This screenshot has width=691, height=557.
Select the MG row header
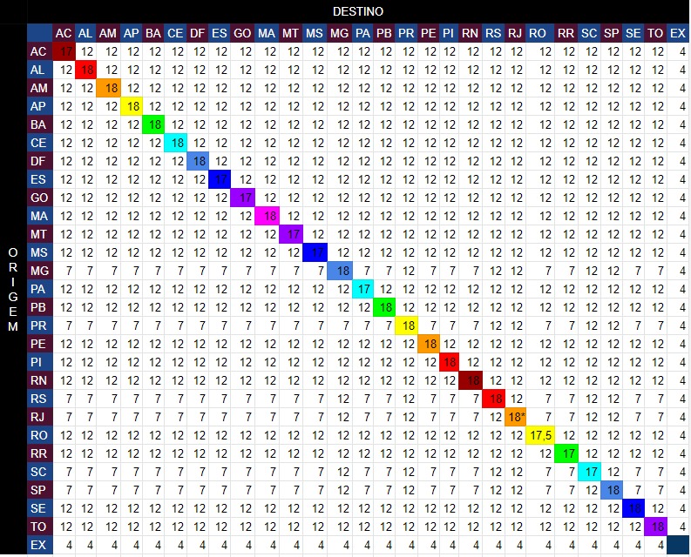38,271
